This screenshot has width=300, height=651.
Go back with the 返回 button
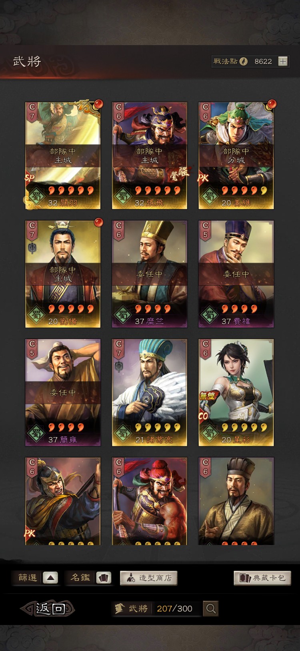48,609
